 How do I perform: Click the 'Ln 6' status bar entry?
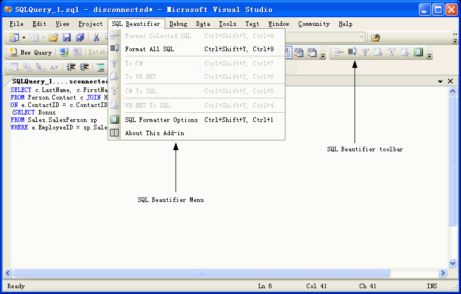coord(265,286)
